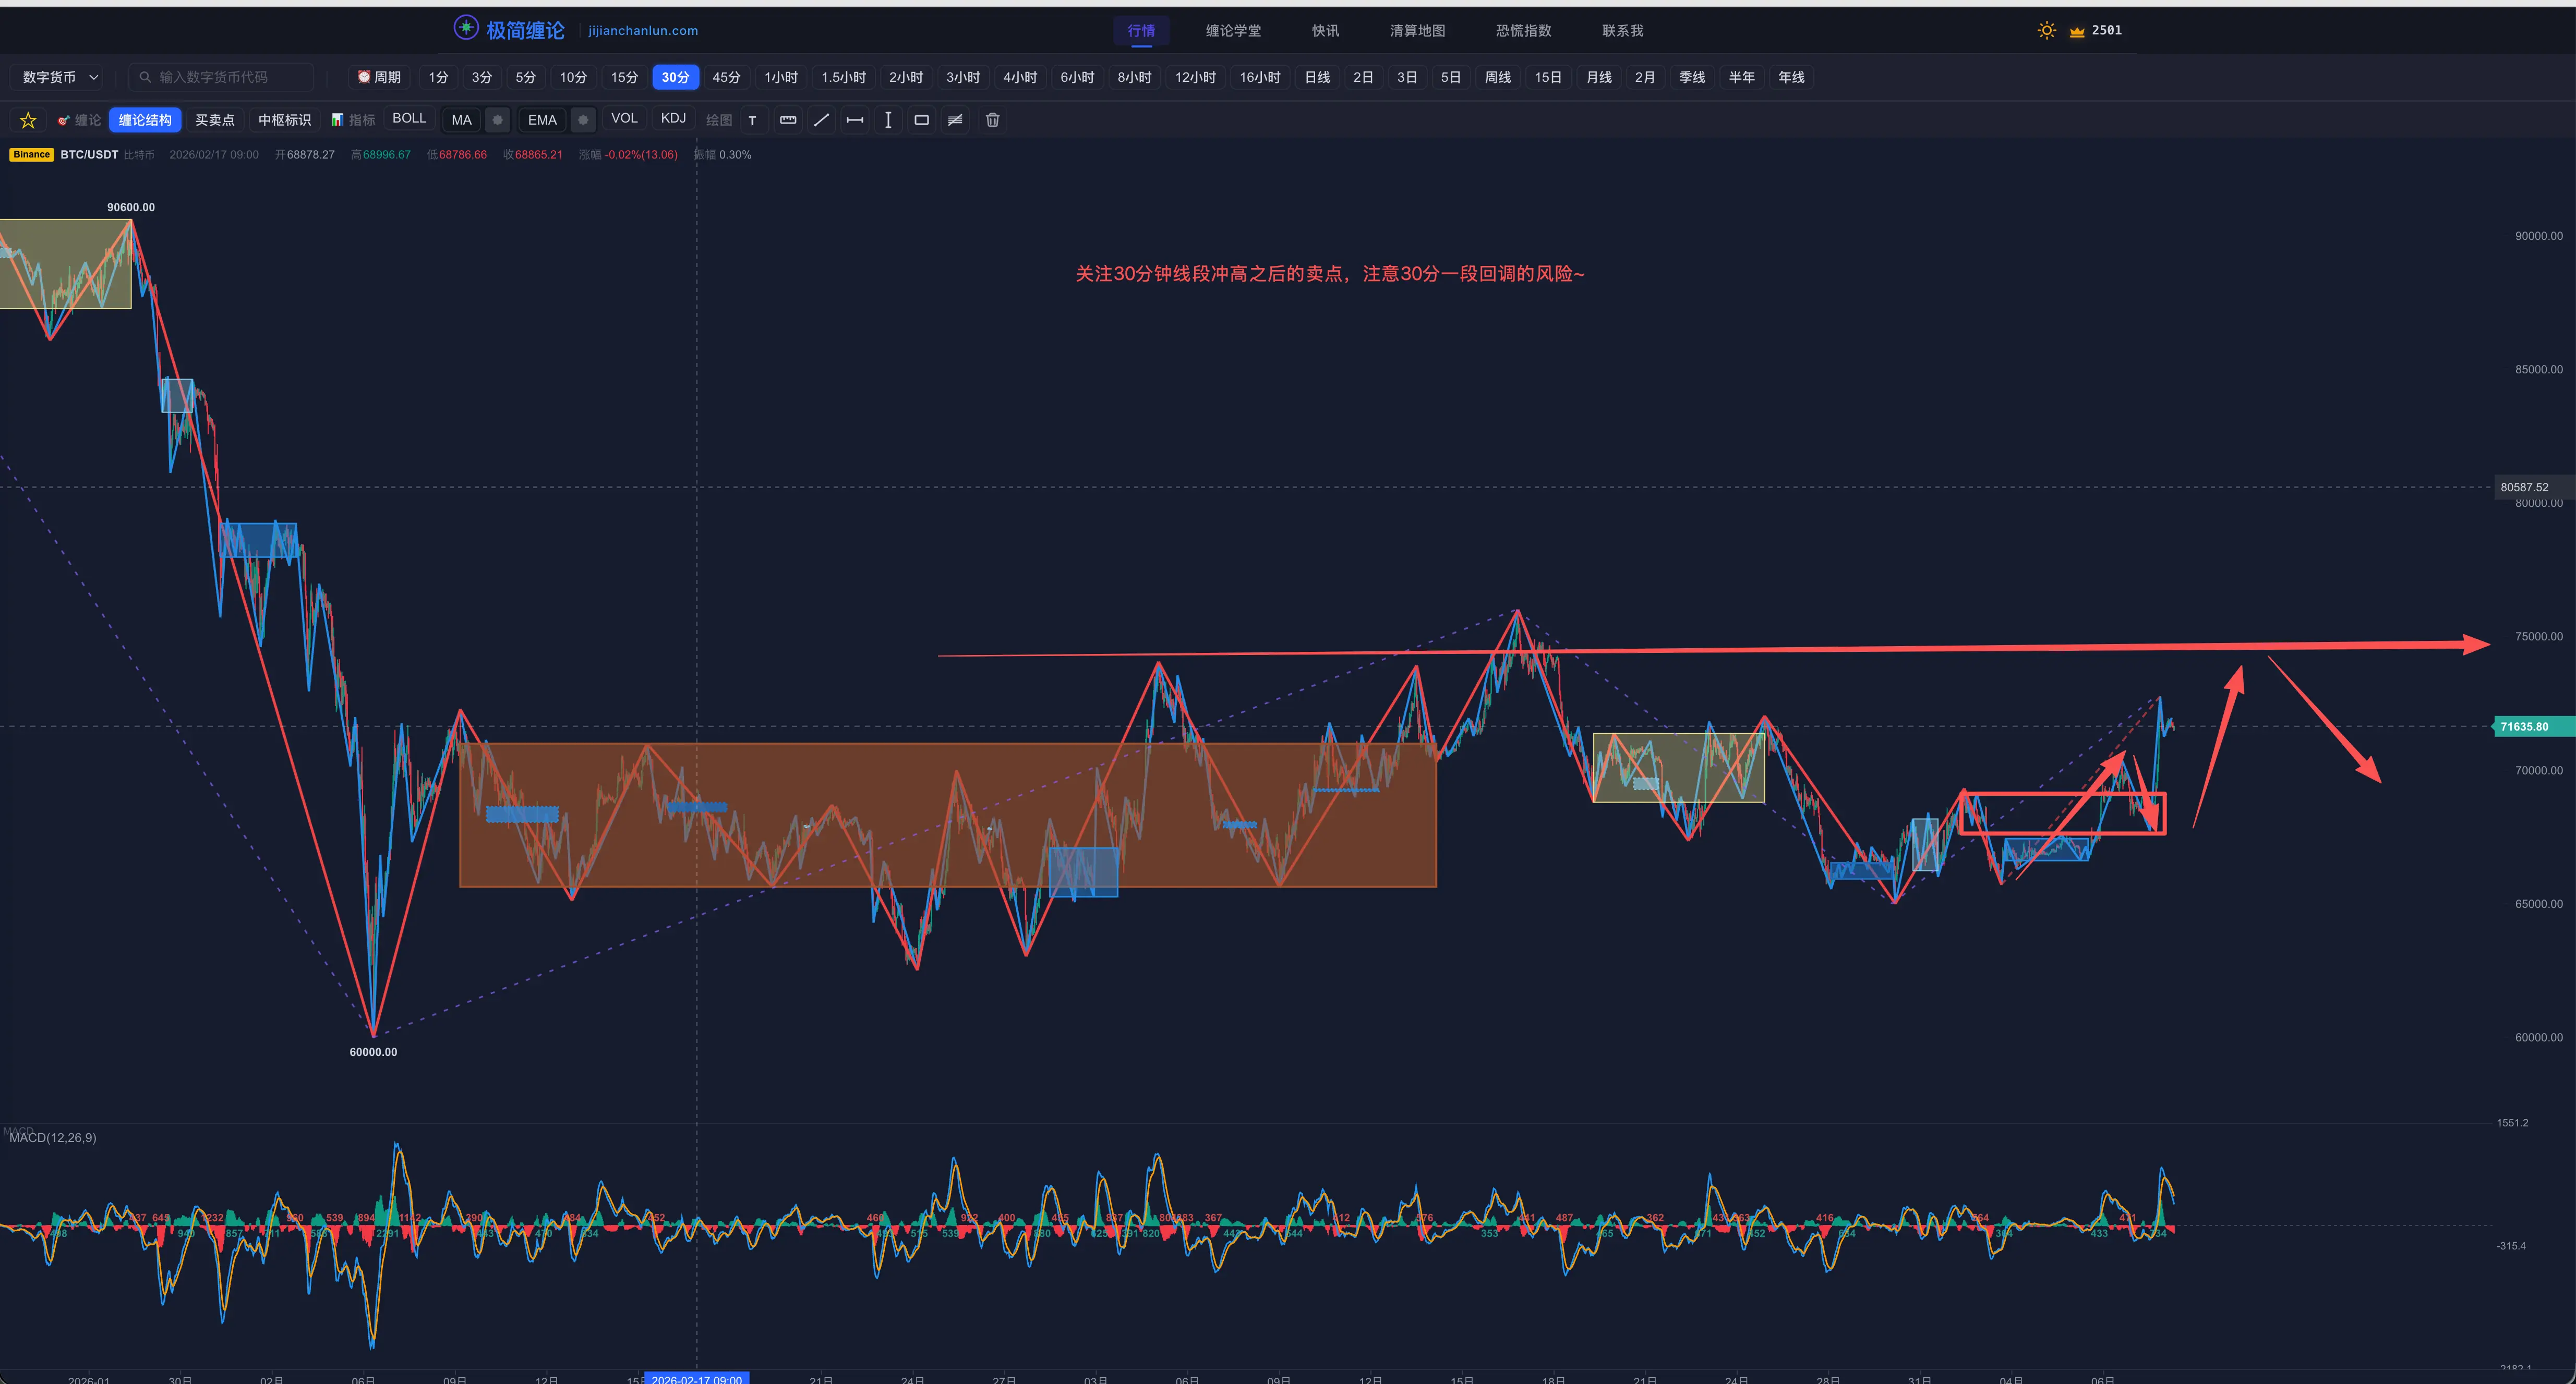Select the rectangle drawing tool
Screen dimensions: 2576x1384
click(x=921, y=120)
